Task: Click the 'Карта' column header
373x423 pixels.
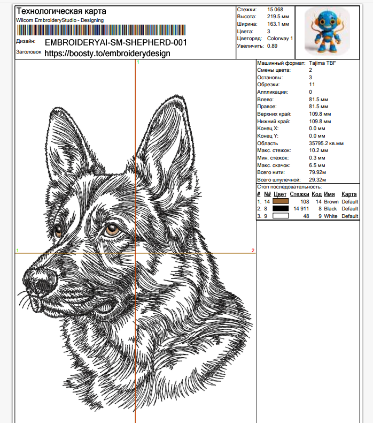Action: coord(349,194)
